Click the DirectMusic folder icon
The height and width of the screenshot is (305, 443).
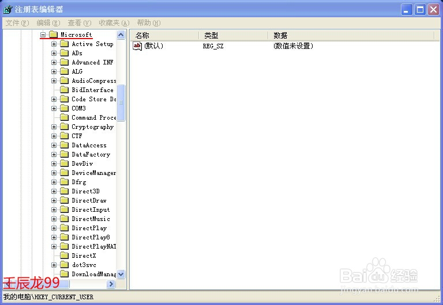(x=65, y=219)
